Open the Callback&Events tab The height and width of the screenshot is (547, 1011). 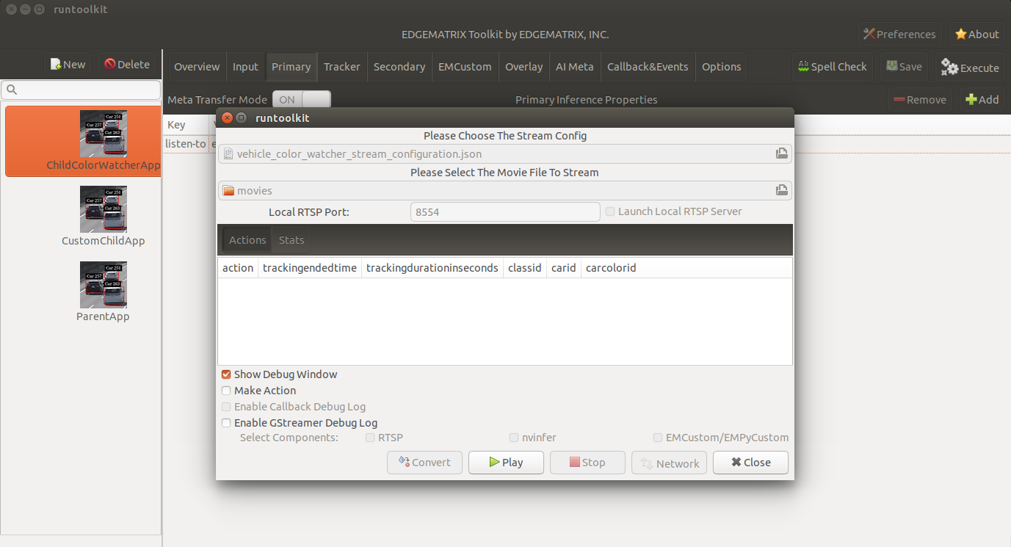coord(648,67)
